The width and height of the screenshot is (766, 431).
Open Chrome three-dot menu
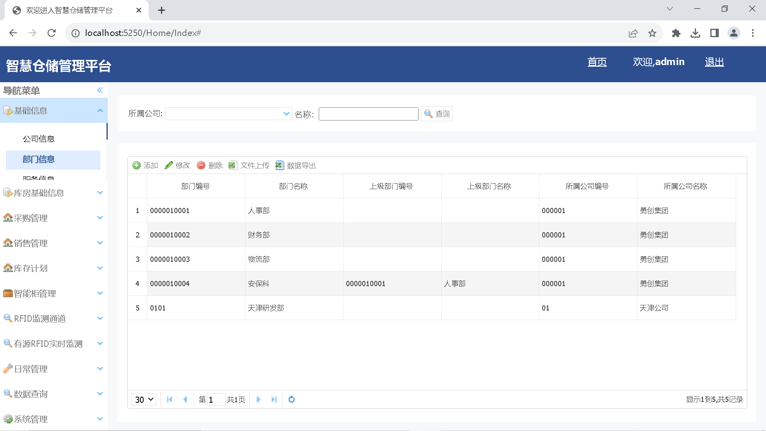[753, 33]
